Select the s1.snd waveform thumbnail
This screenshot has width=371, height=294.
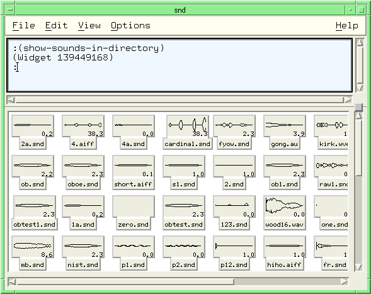coord(184,166)
